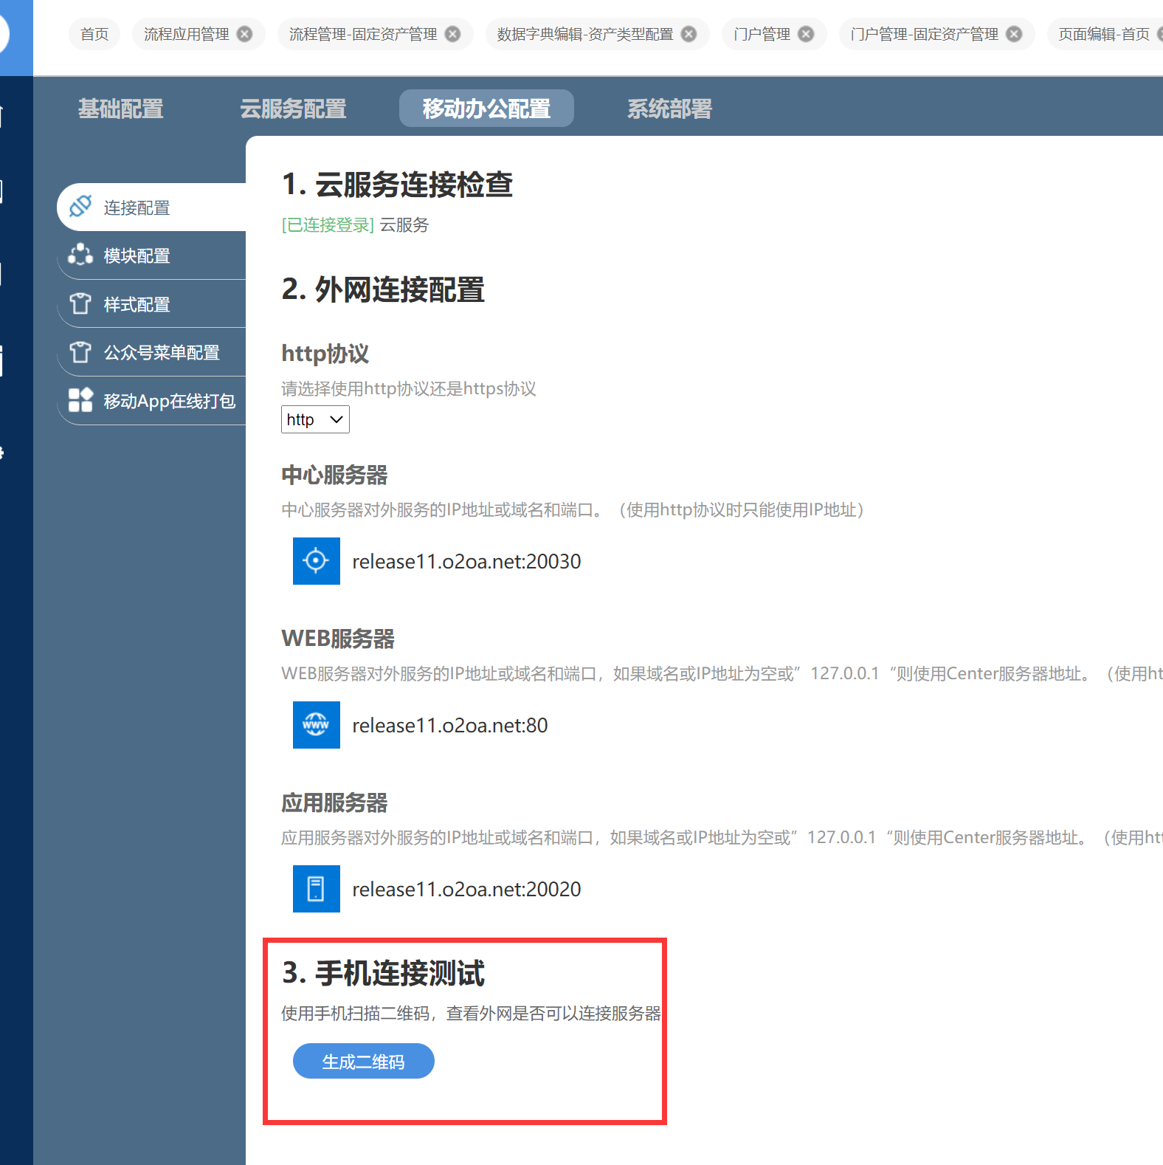Click the center server address release11.o2oa.net:20030
Viewport: 1163px width, 1165px height.
pos(466,562)
